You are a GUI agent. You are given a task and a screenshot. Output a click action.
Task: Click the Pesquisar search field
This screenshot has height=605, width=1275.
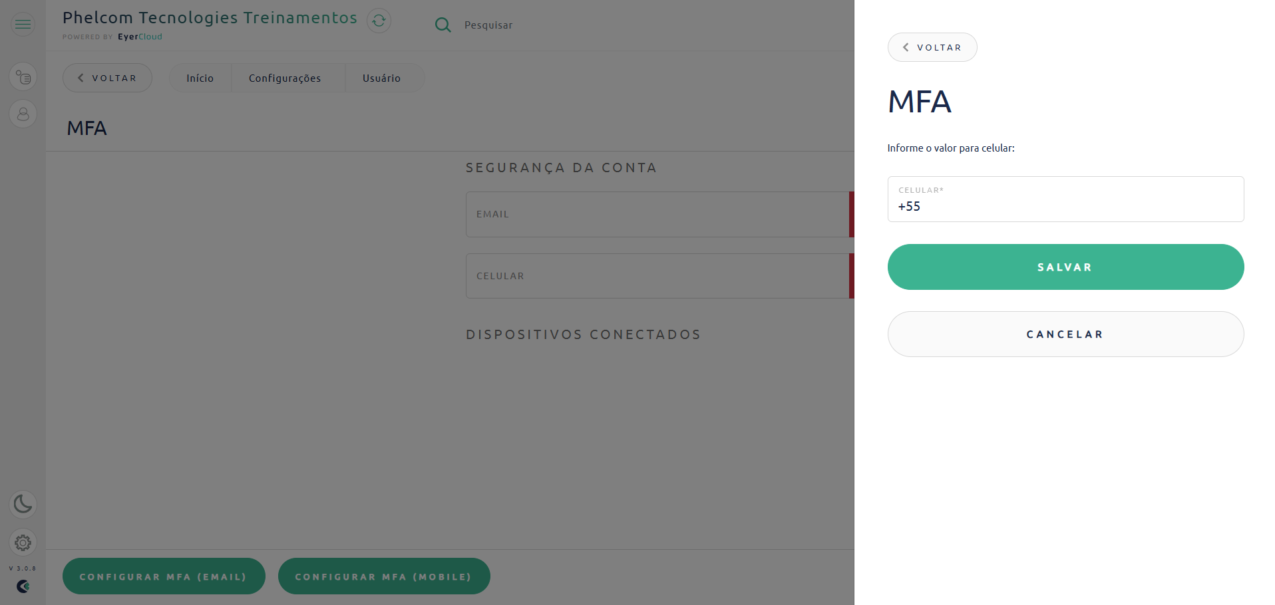click(488, 25)
